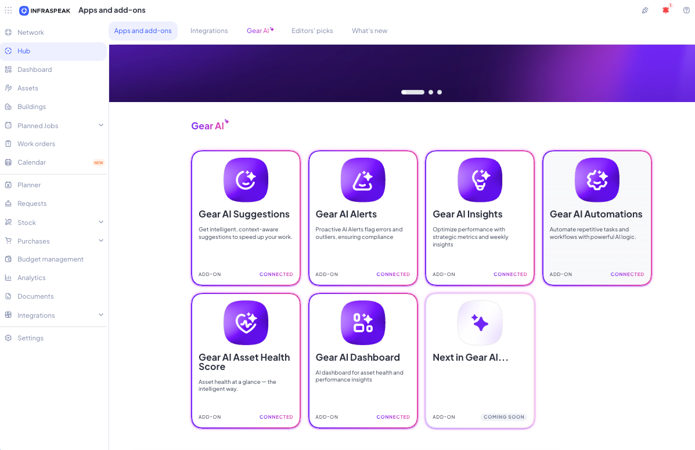Expand the Purchases submenu chevron
This screenshot has width=695, height=450.
point(101,241)
